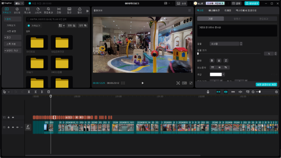281x158 pixels.
Task: Click the microphone voiceover record icon
Action: [208, 92]
